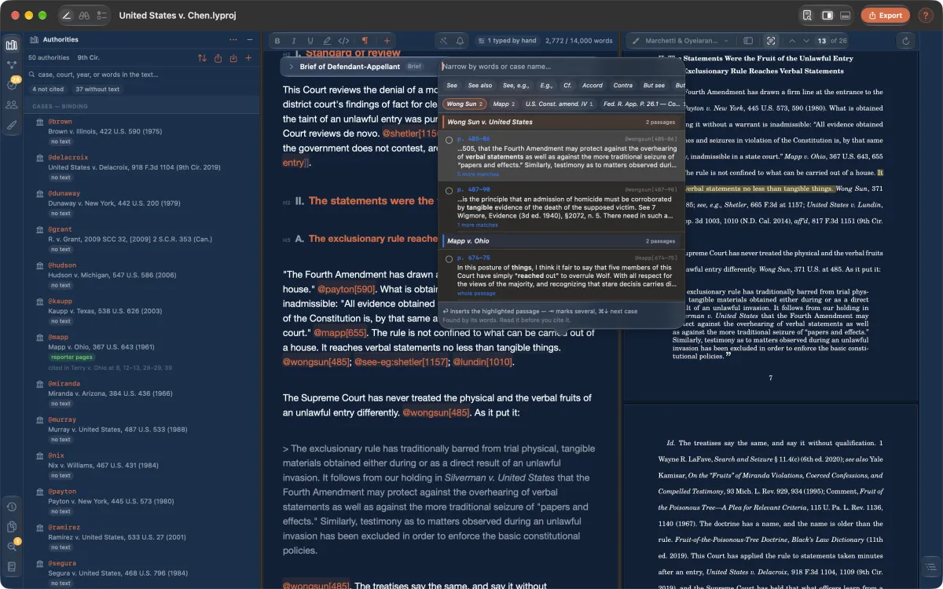Toggle the split view layout icon

click(827, 15)
